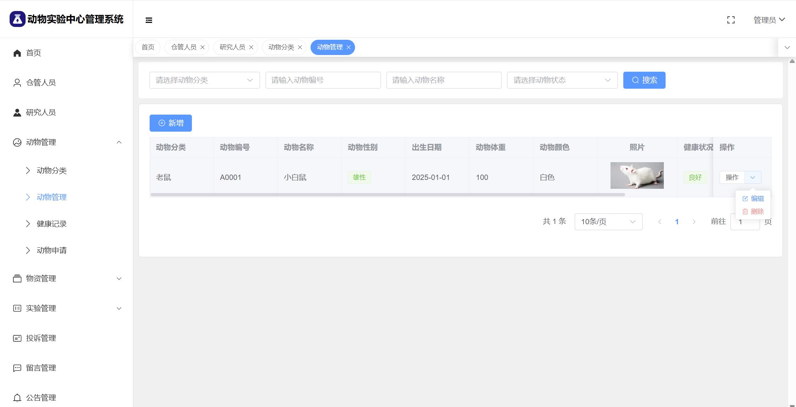Select 编辑 from the row operation menu
The image size is (796, 407).
753,199
